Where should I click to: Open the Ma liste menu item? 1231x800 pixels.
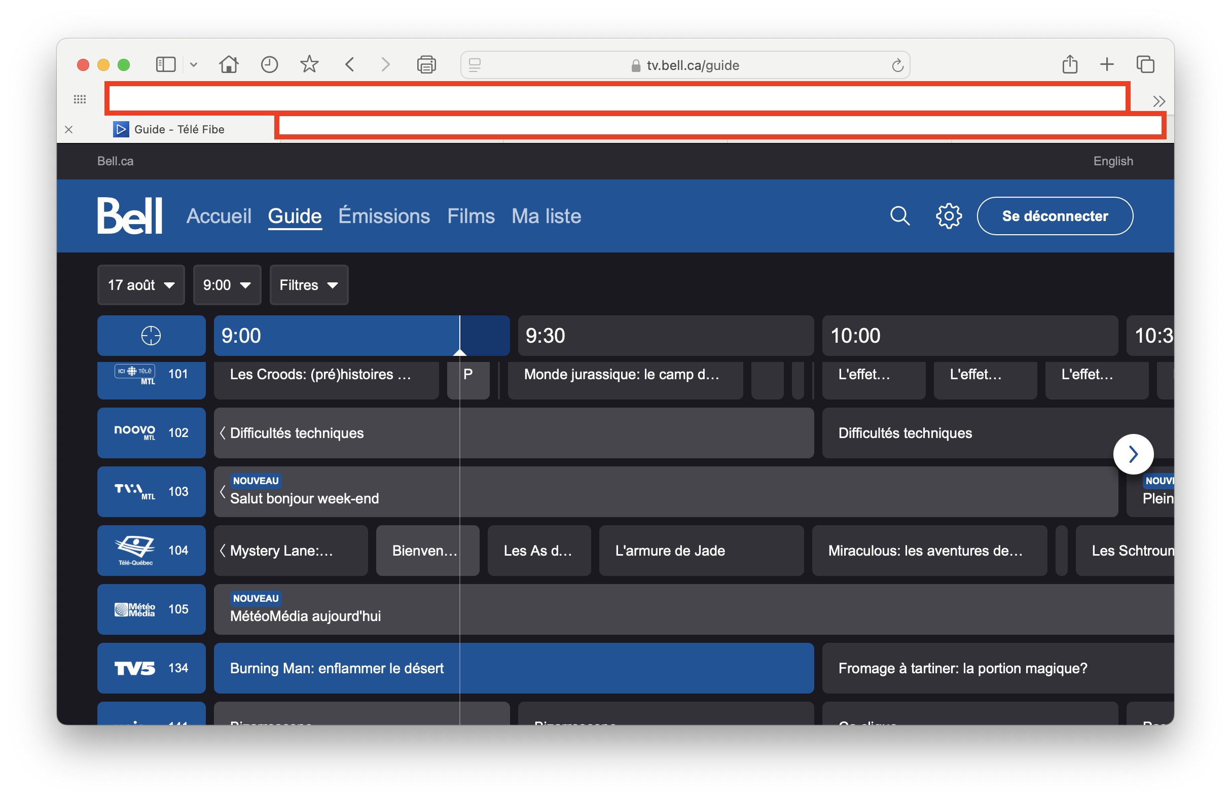pyautogui.click(x=546, y=216)
